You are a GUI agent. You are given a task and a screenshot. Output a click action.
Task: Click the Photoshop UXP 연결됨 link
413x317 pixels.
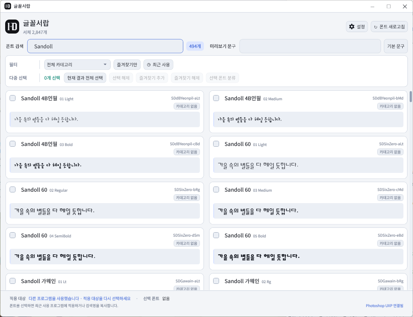coord(385,306)
